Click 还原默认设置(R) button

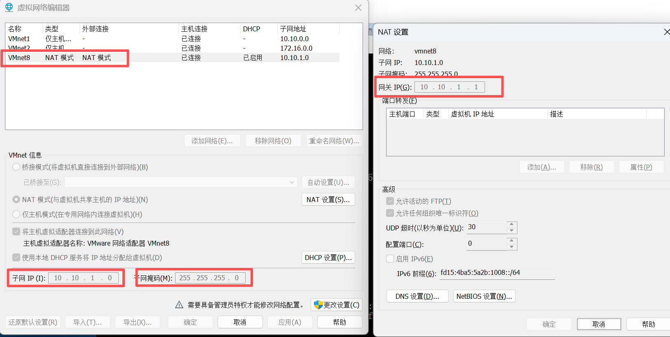click(33, 322)
